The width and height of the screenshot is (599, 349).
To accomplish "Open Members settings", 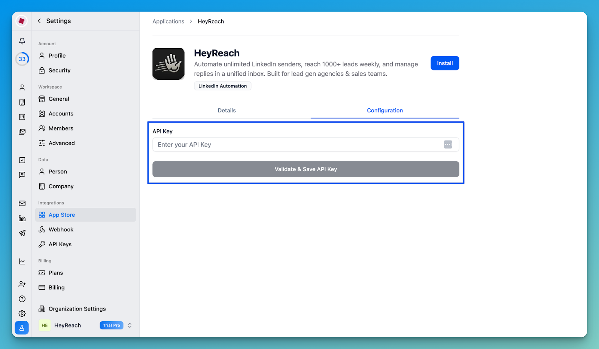I will pos(86,128).
